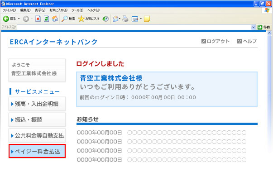Image resolution: width=273 pixels, height=172 pixels.
Task: Expand the Edit icon dropdown arrow
Action: tap(141, 19)
